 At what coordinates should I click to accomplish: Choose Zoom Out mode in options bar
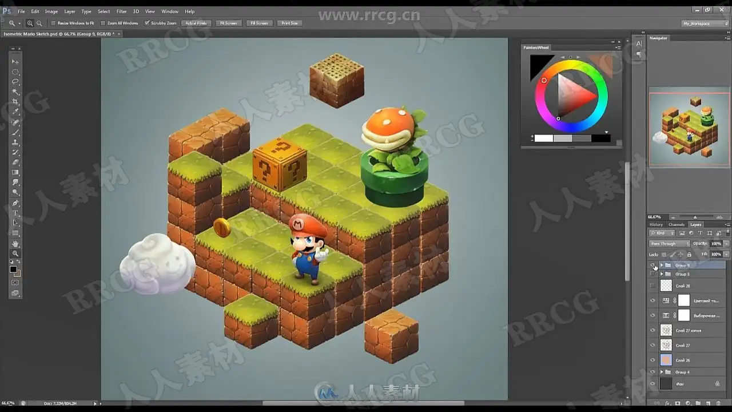point(39,23)
